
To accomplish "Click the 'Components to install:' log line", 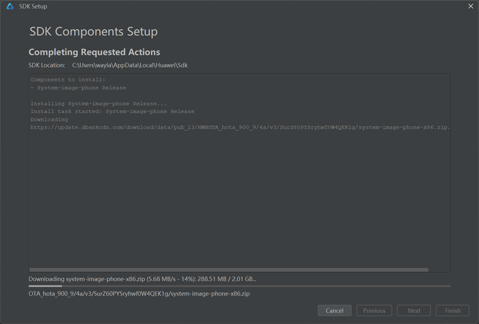I will (68, 80).
